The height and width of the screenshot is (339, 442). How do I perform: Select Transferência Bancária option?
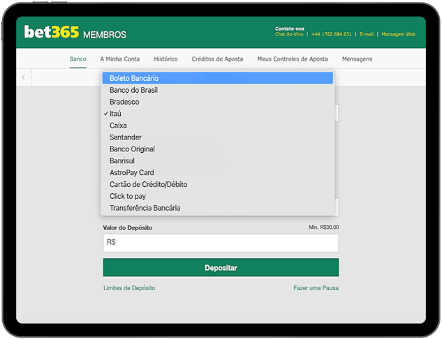coord(145,208)
